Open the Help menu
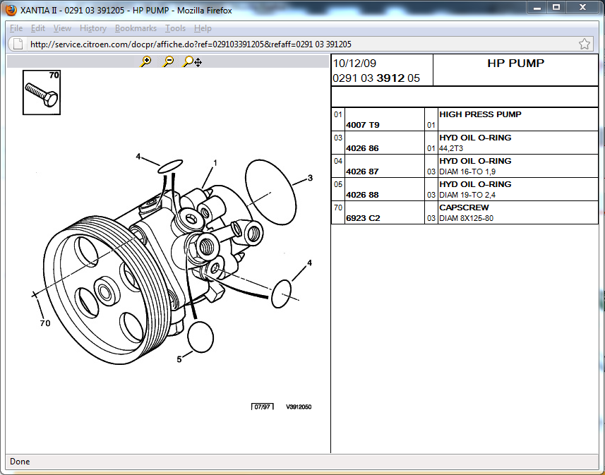This screenshot has height=475, width=605. click(203, 28)
